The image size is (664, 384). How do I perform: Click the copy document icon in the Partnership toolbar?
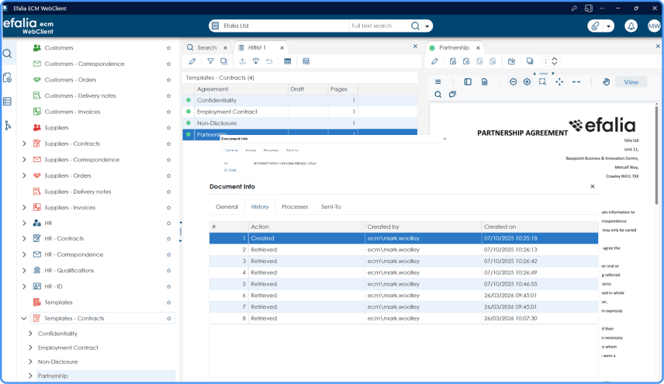tap(530, 61)
